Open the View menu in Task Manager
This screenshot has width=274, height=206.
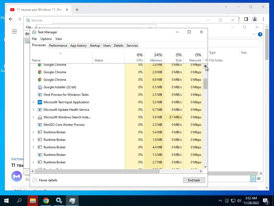point(59,39)
